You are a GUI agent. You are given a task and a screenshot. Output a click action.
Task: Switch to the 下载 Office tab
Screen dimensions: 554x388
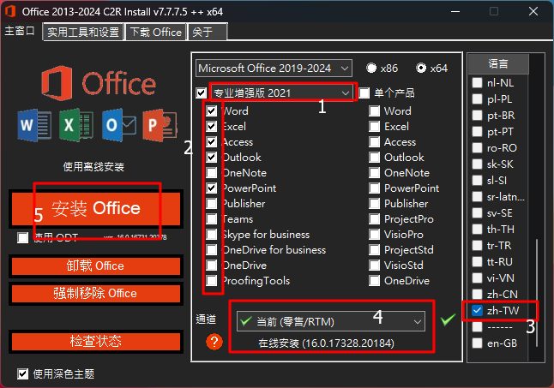pos(156,32)
